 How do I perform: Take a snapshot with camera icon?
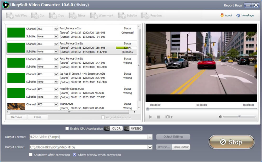(x=167, y=117)
